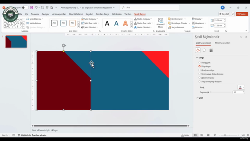The height and width of the screenshot is (141, 250).
Task: Click the Redo icon in title bar
Action: [43, 7]
